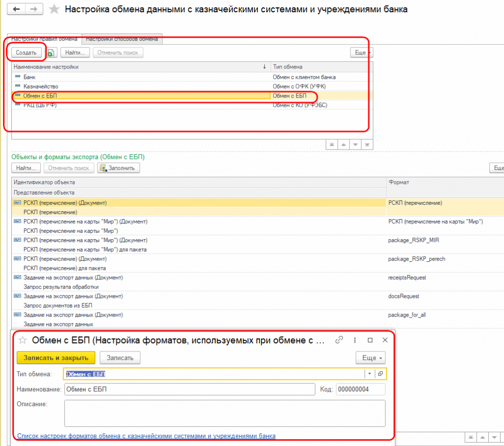Image resolution: width=504 pixels, height=446 pixels.
Task: Go forward with the right arrow button
Action: click(x=34, y=9)
